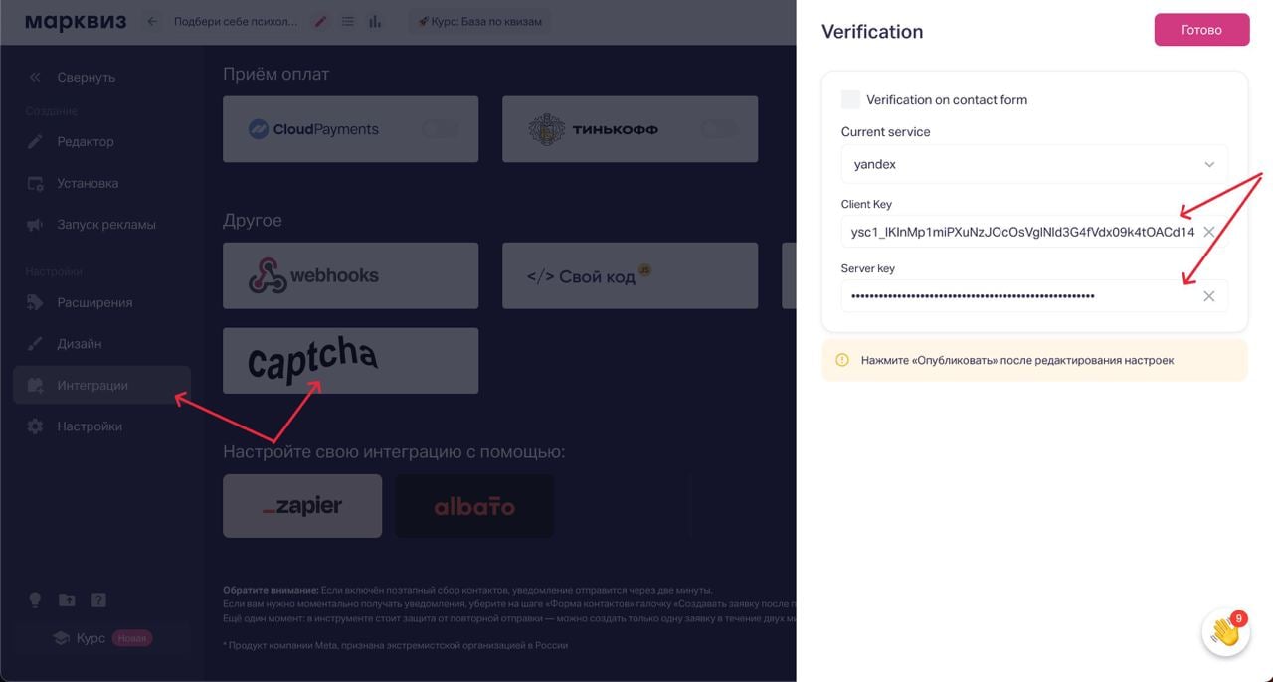Clear the Client Key field with X

(x=1209, y=232)
